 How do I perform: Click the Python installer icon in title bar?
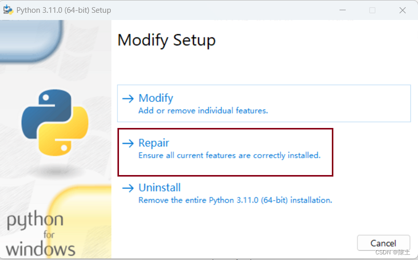8,10
